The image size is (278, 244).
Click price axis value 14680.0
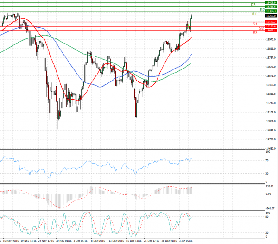point(271,149)
